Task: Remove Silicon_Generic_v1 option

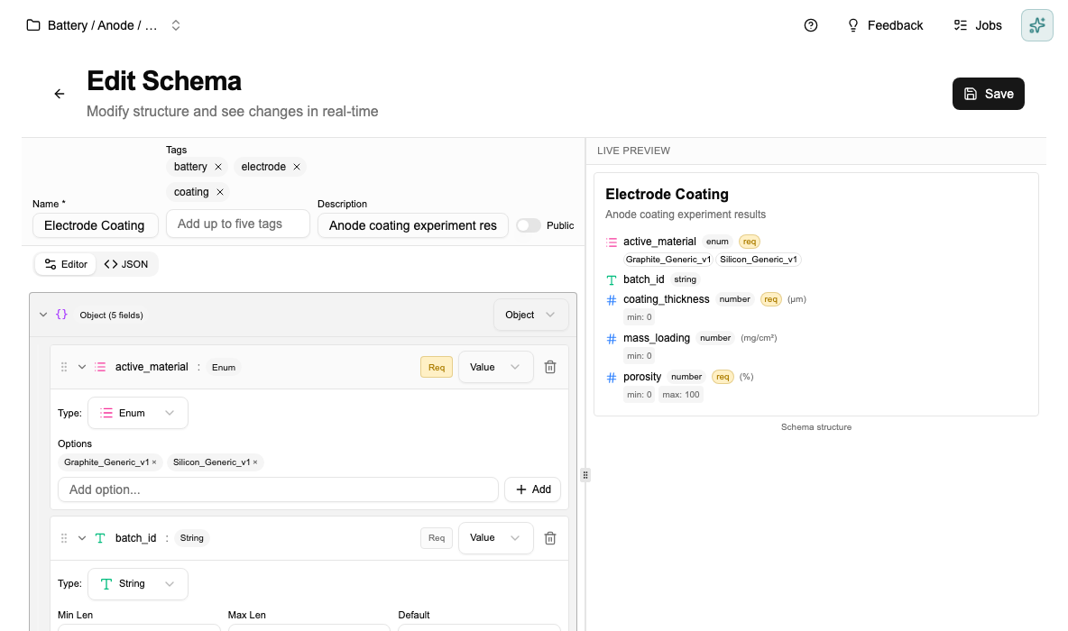Action: [255, 462]
